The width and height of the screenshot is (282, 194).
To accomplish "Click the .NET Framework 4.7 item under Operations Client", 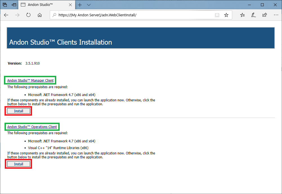I will (x=62, y=141).
